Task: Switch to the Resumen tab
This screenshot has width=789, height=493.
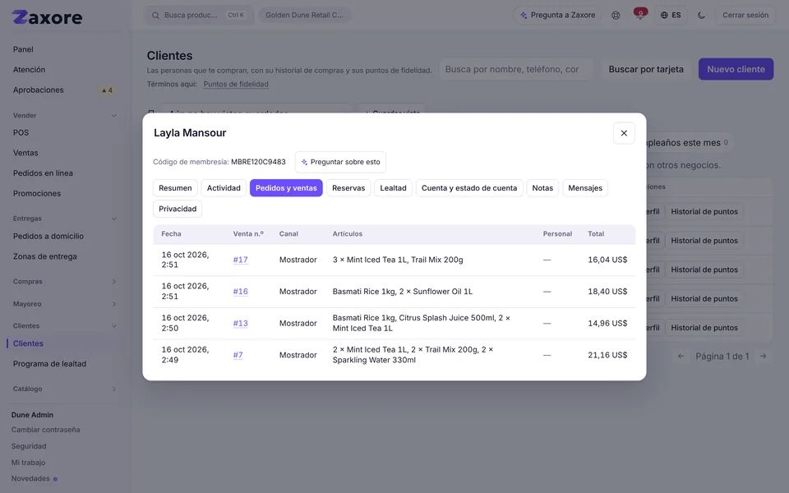Action: pos(175,188)
